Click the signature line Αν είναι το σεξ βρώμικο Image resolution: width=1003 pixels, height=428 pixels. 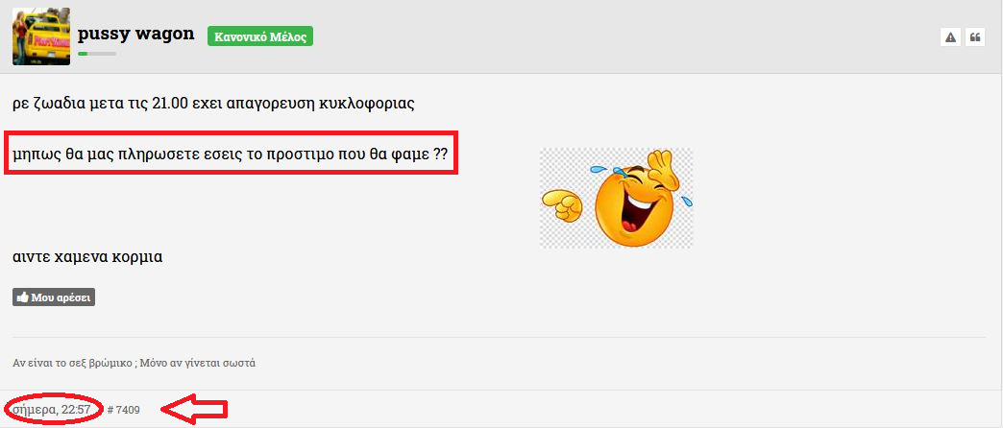click(x=135, y=363)
